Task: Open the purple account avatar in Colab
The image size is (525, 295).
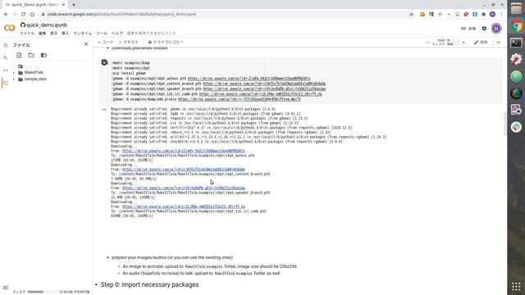Action: [x=496, y=29]
